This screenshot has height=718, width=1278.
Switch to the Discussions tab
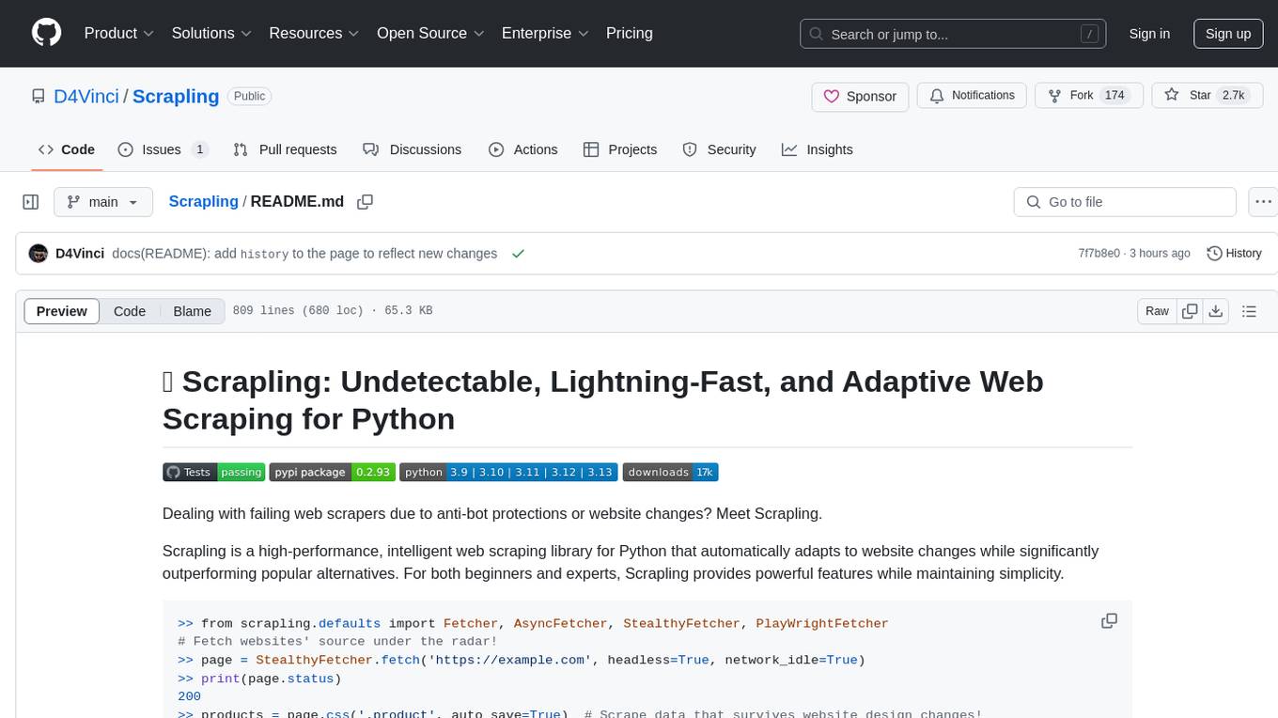click(x=412, y=149)
